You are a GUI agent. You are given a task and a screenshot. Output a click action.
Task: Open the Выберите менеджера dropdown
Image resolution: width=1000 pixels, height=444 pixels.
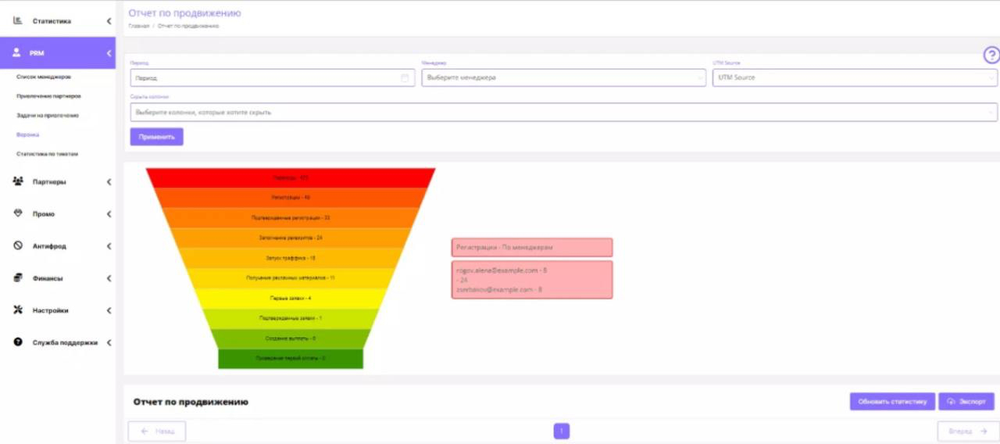563,77
